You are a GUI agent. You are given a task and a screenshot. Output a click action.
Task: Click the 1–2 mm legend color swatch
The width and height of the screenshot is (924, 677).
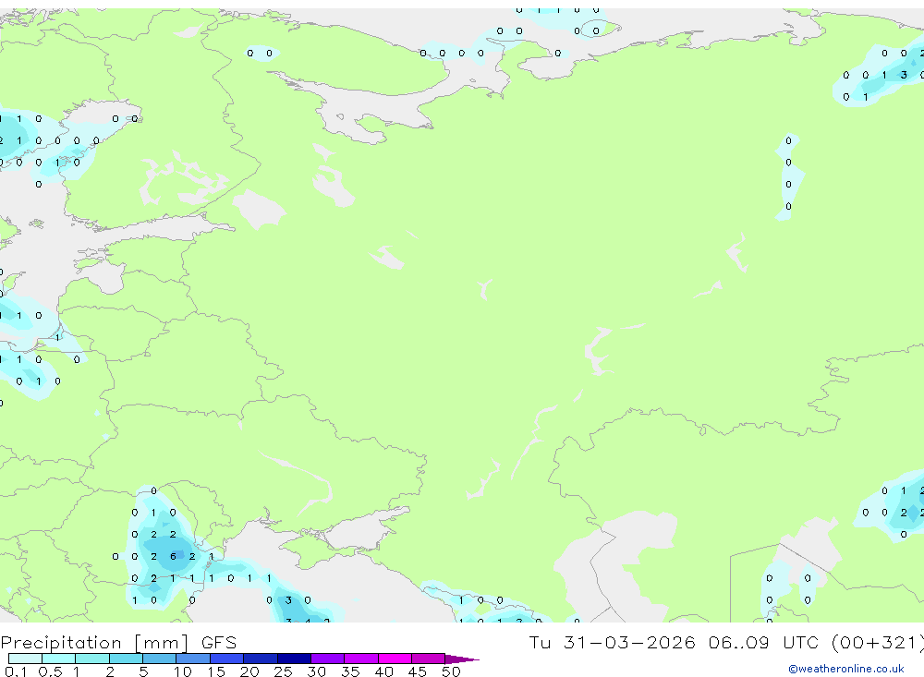pos(92,659)
